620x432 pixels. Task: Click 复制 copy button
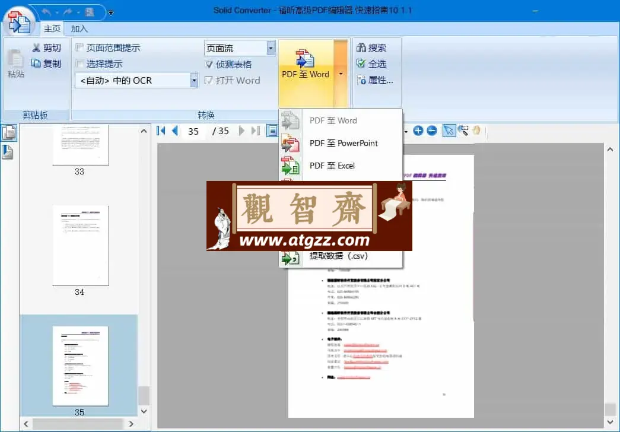[47, 63]
